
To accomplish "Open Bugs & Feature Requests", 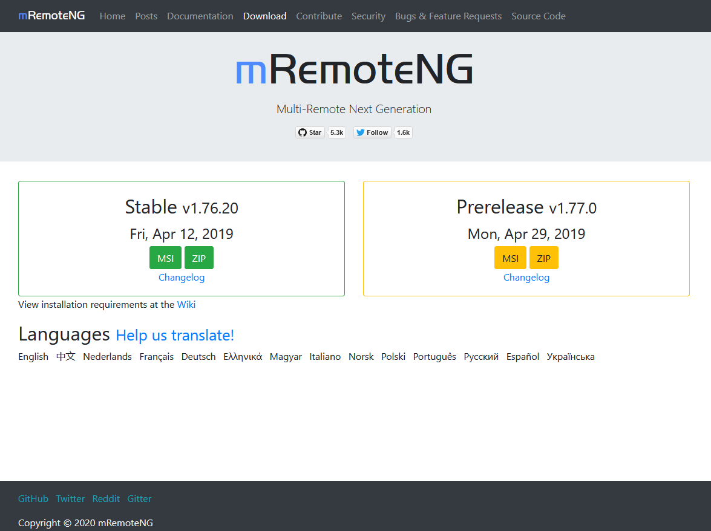I will click(448, 16).
